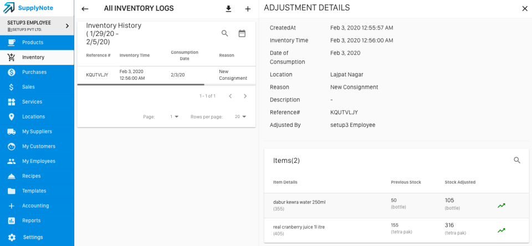Click the horizontal scrollbar under inventory table
This screenshot has width=532, height=246.
point(141,84)
